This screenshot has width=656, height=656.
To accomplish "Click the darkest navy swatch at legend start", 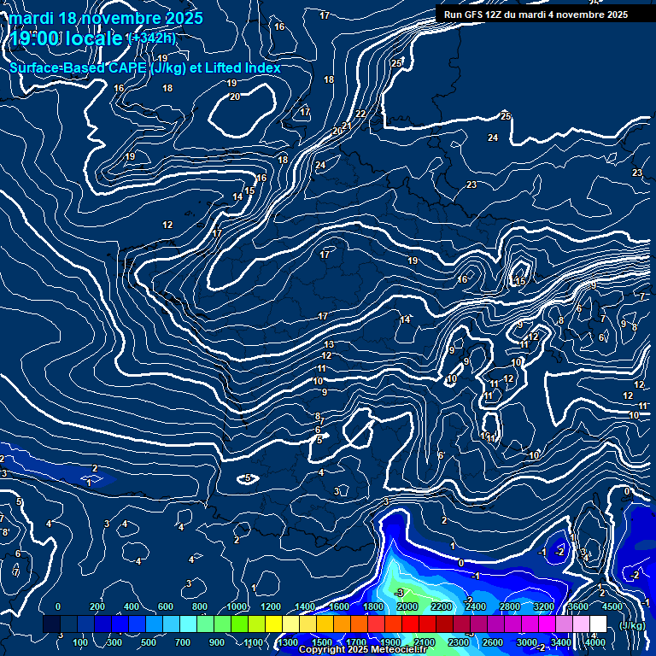I will [51, 624].
